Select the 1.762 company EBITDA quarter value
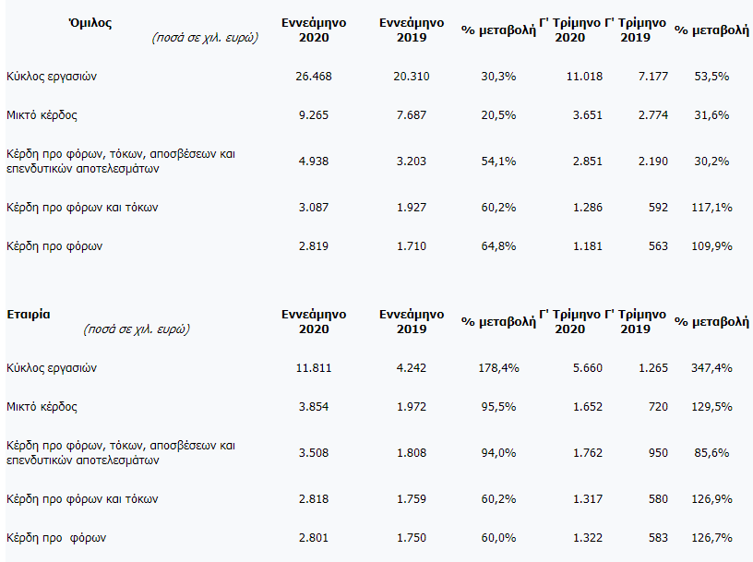753x562 pixels. pos(587,453)
